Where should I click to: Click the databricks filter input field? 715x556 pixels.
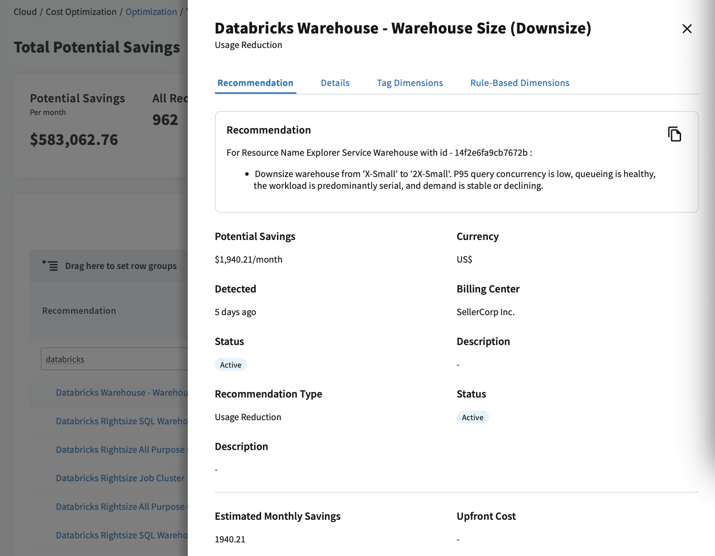pos(114,359)
